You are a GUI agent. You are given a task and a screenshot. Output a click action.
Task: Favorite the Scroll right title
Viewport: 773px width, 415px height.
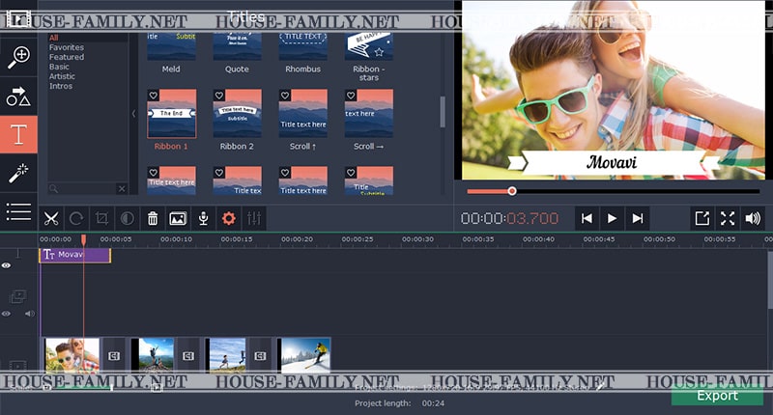coord(351,96)
